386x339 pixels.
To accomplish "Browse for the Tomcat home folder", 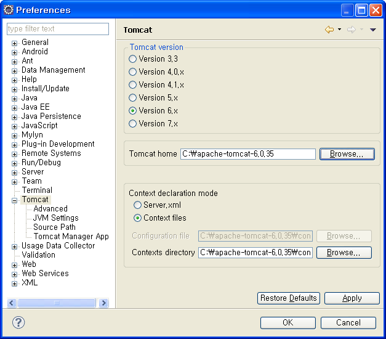I will 347,154.
